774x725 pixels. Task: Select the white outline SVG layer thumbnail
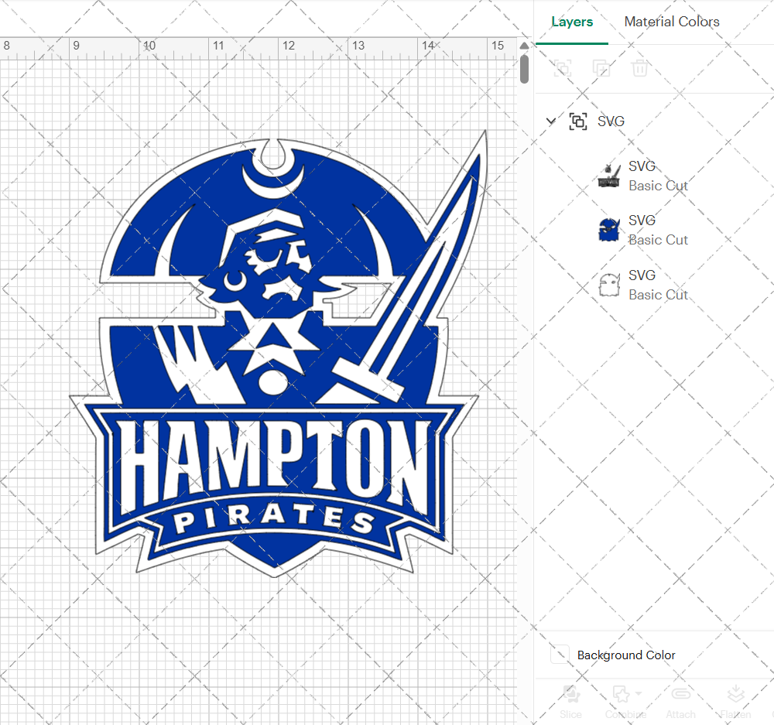pyautogui.click(x=608, y=285)
